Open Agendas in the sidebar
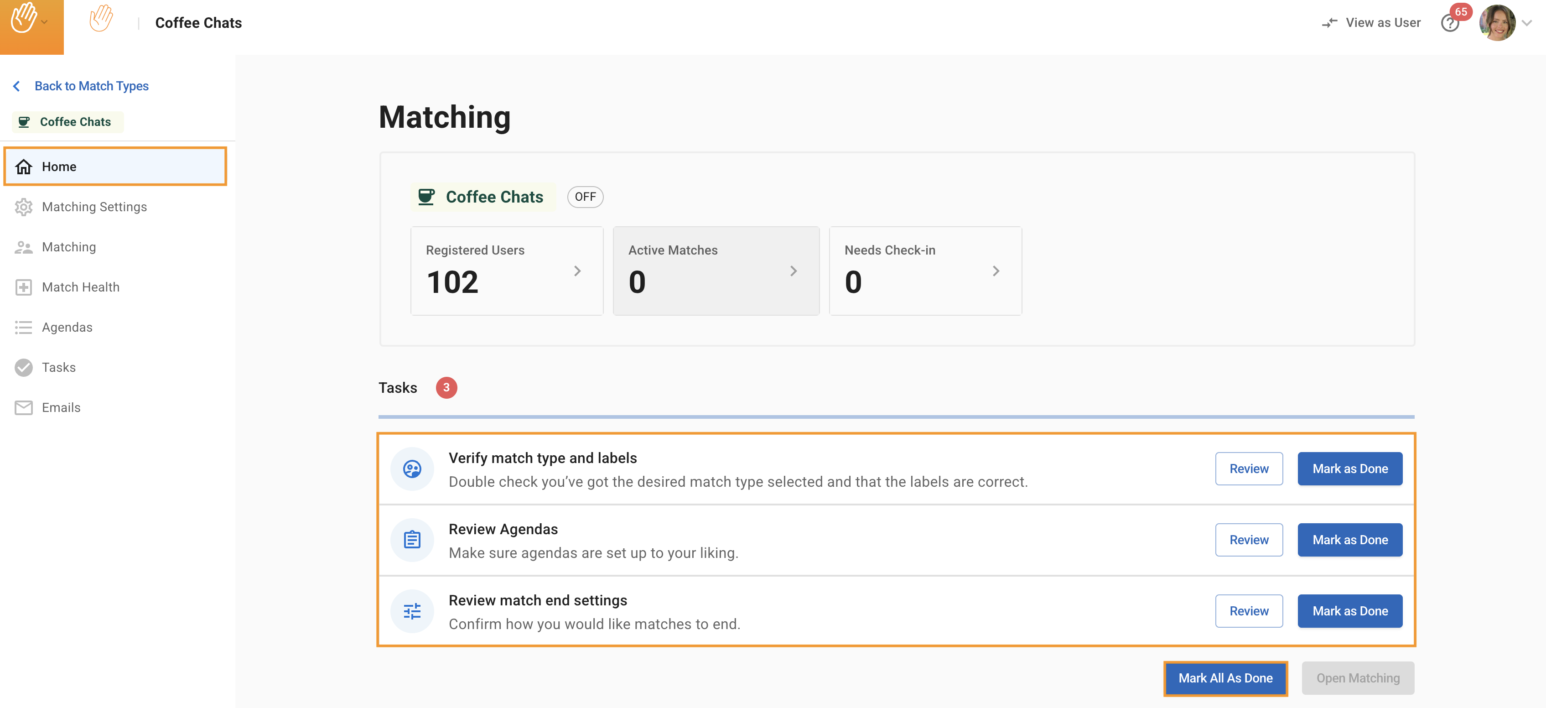1546x708 pixels. pyautogui.click(x=67, y=327)
